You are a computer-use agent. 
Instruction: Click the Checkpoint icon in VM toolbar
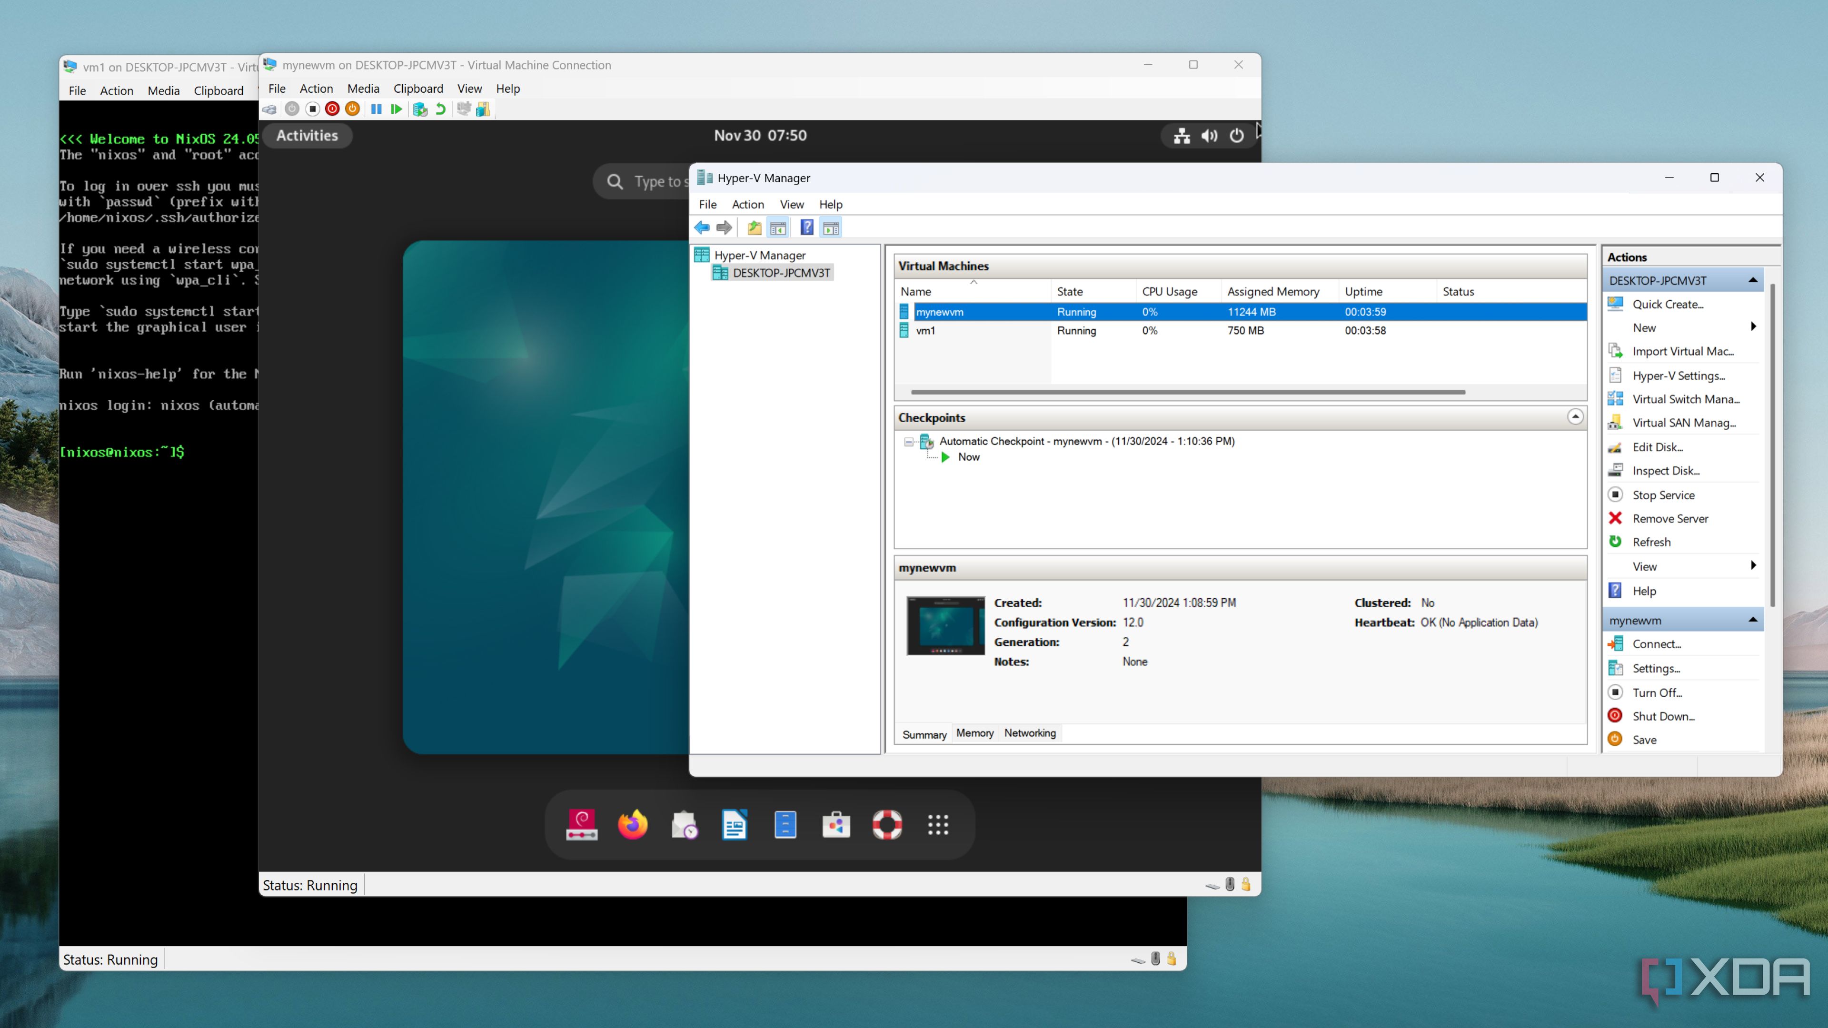pos(420,109)
